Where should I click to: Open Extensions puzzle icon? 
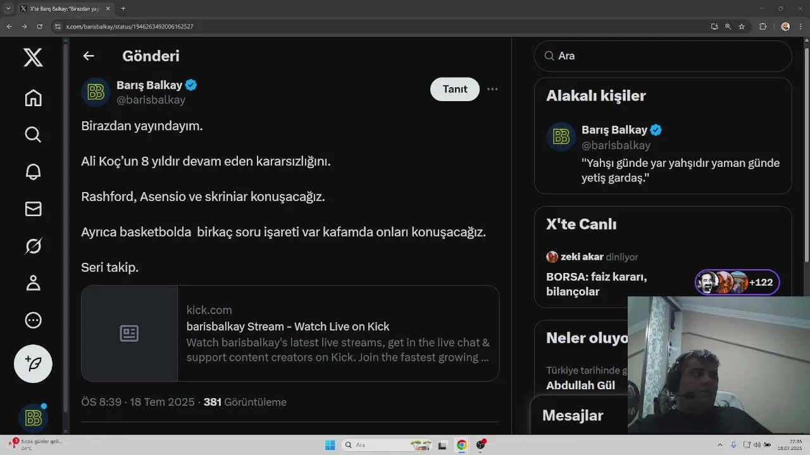click(x=763, y=27)
